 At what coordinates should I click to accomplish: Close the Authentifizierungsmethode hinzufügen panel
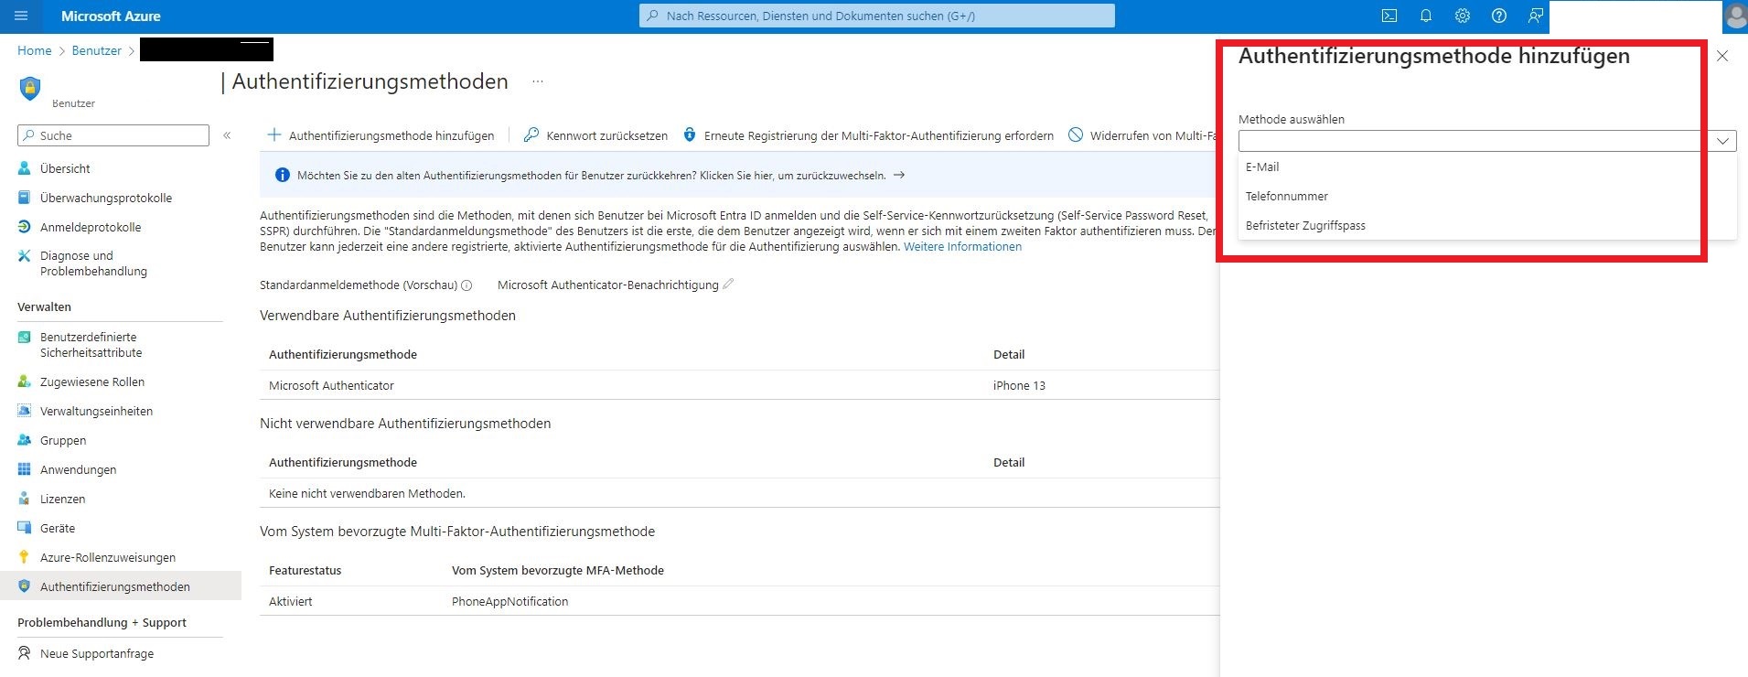1722,56
